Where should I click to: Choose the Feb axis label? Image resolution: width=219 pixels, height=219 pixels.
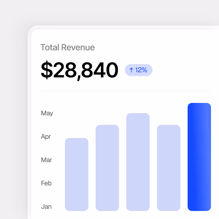[x=46, y=183]
